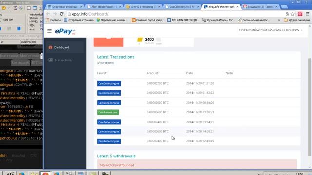Click the Faucet column header
The width and height of the screenshot is (312, 175).
(101, 73)
